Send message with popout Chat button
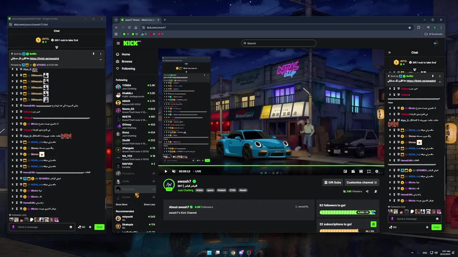Viewport: 458px width, 257px height. (99, 227)
